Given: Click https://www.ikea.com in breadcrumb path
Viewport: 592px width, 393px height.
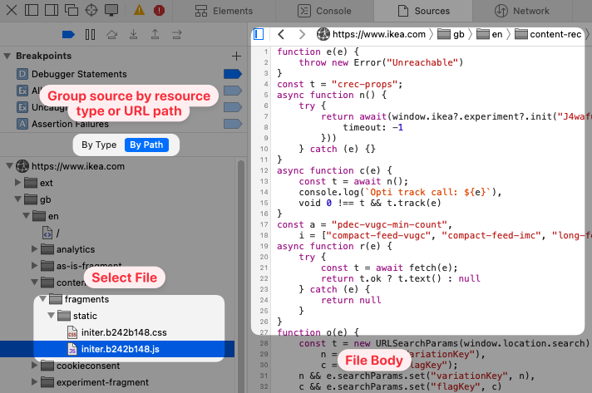Looking at the screenshot, I should coord(372,34).
